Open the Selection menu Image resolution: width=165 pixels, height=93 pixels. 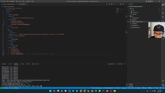tap(12, 1)
